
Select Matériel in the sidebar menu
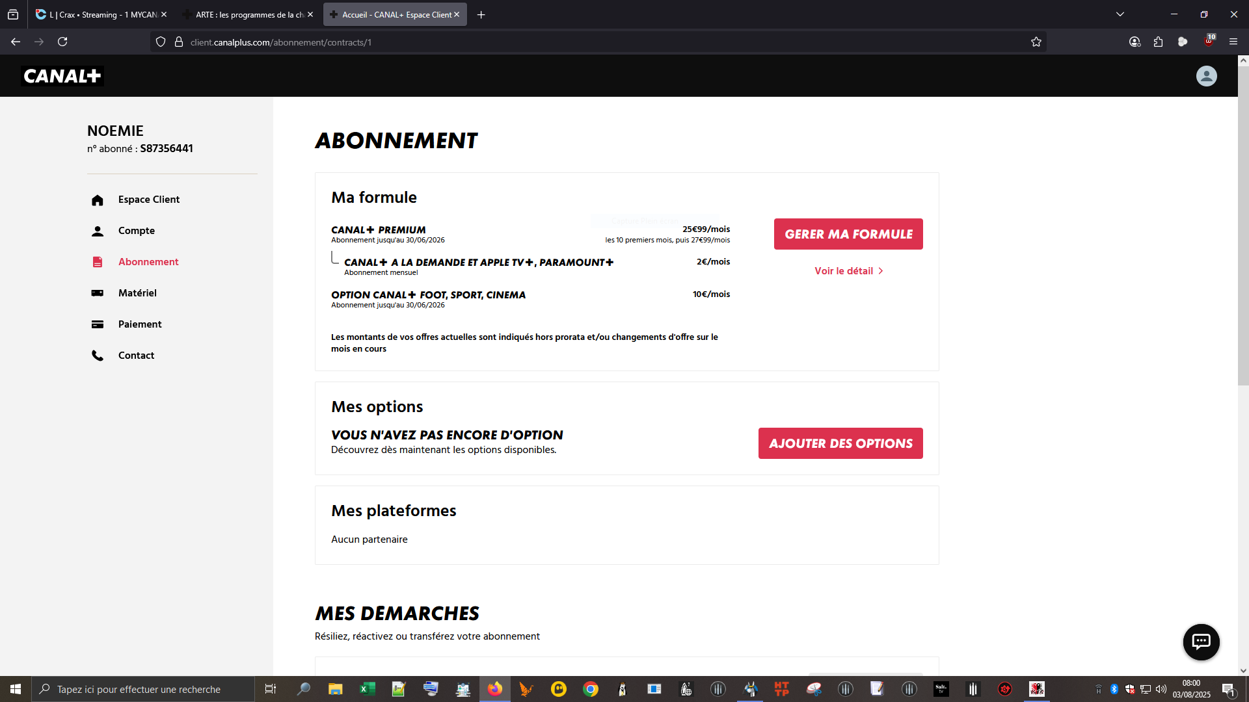[x=137, y=293]
